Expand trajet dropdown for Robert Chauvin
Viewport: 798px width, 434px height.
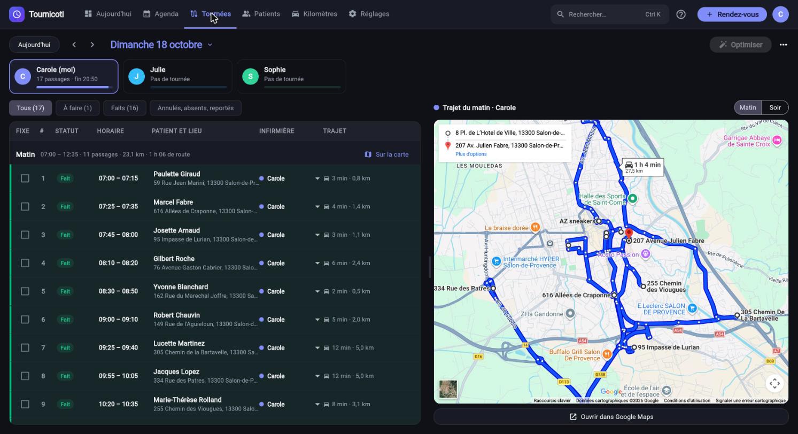pyautogui.click(x=317, y=320)
